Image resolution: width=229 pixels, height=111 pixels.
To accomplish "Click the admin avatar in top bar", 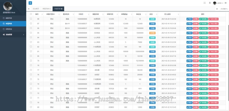I will [x=214, y=3].
